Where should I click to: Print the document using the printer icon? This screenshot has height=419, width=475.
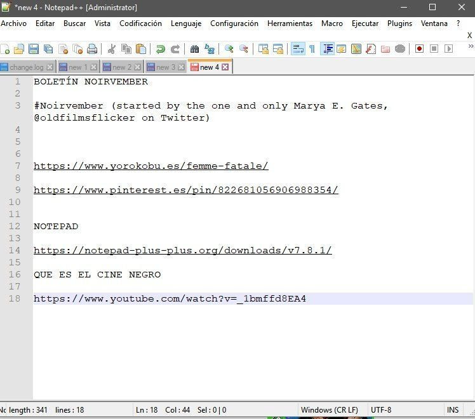(92, 49)
